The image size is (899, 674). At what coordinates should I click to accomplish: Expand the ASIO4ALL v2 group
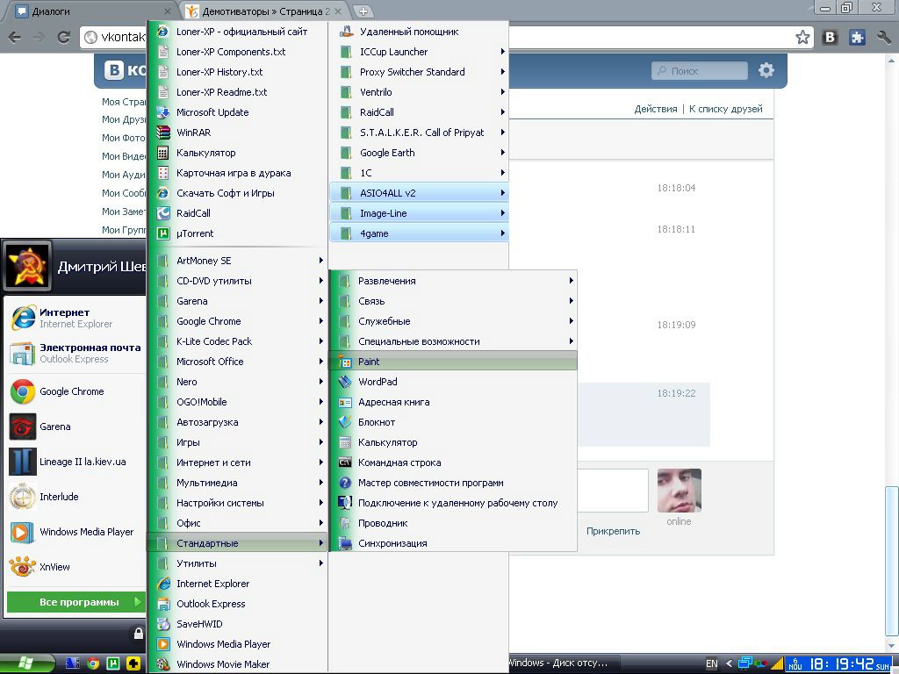tap(419, 193)
